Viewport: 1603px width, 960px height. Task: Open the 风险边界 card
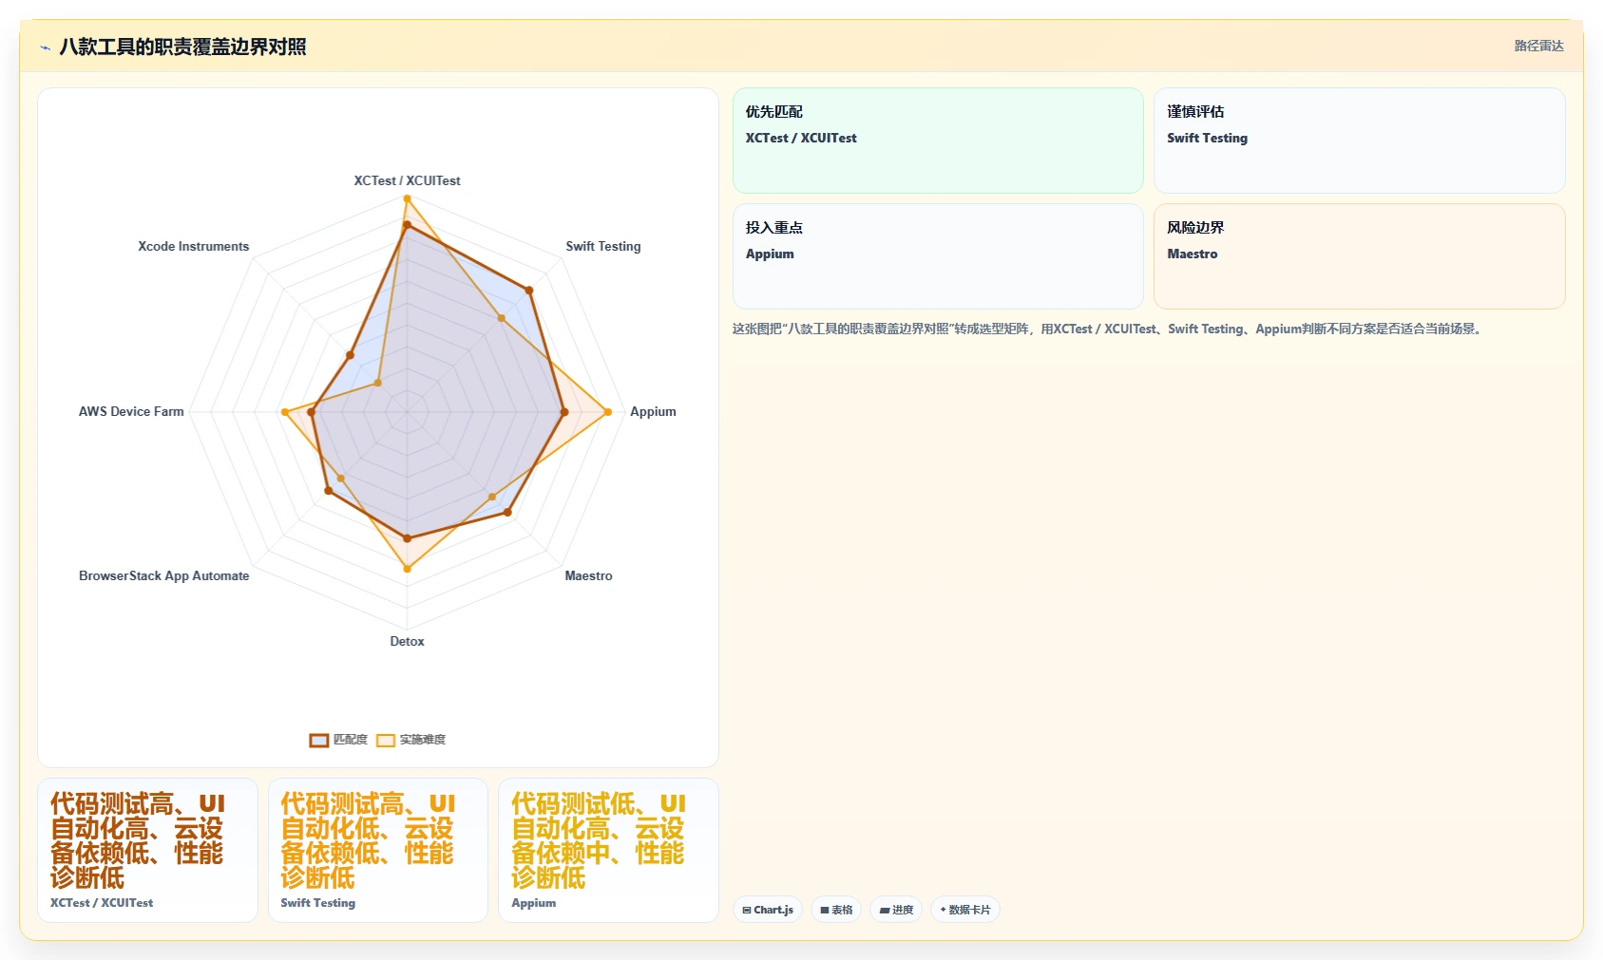[1359, 256]
